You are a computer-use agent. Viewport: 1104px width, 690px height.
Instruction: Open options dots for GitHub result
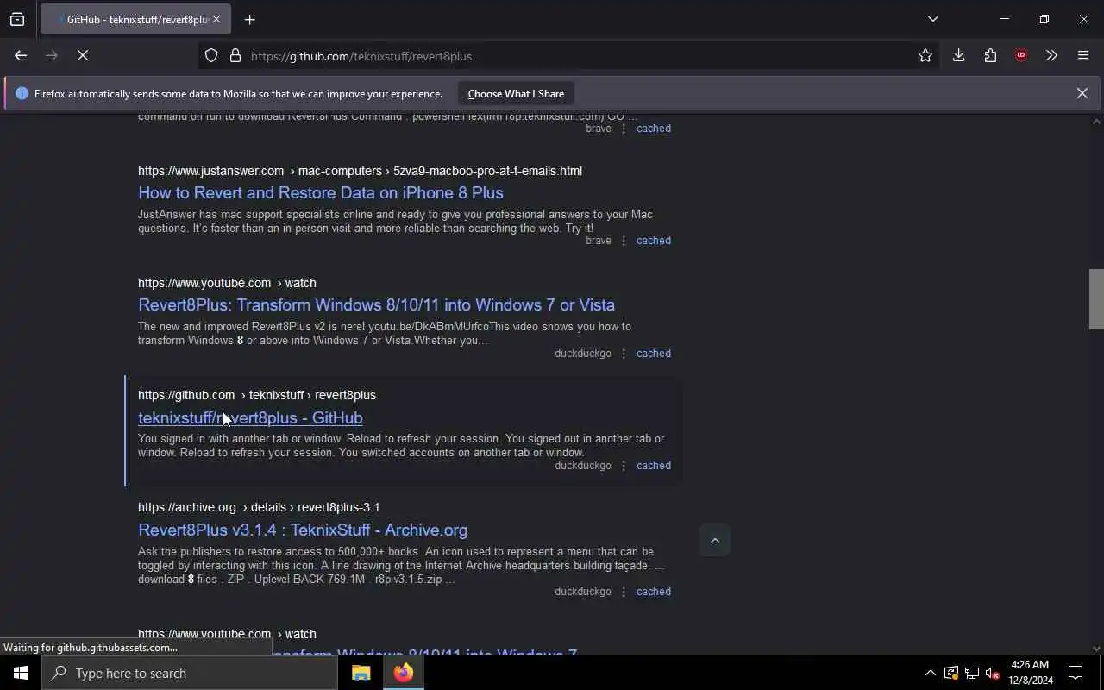click(624, 466)
